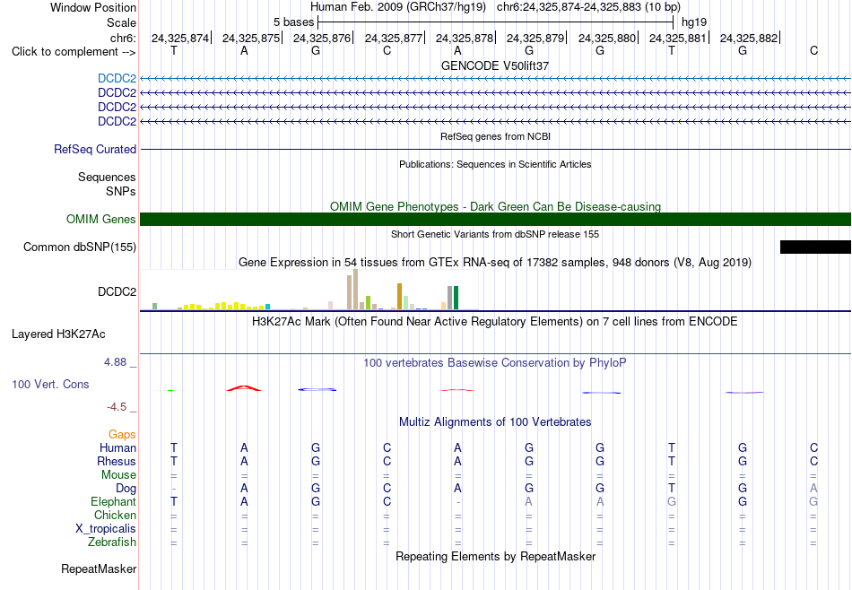This screenshot has height=590, width=852.
Task: Click the DCDC2 label beside the GTEx chart
Action: (x=117, y=291)
